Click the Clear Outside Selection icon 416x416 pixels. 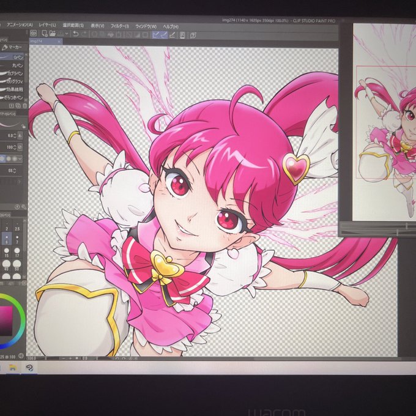click(102, 34)
